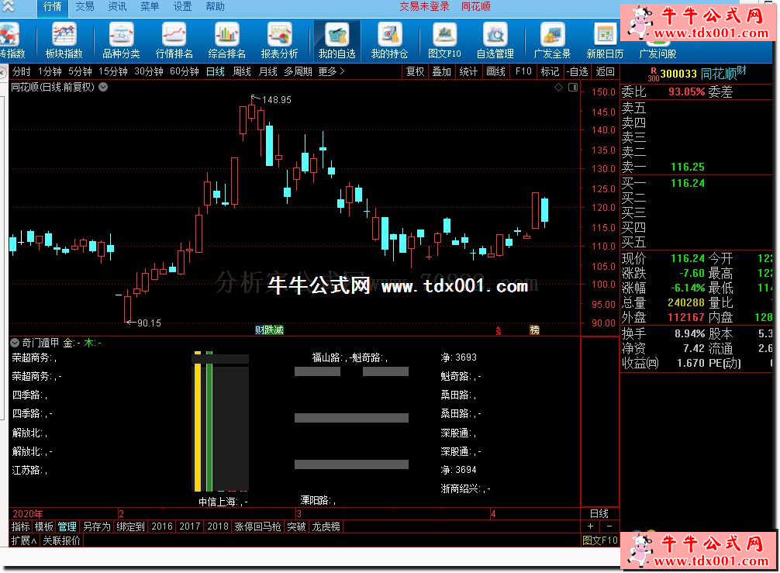Switch to the 多周期 view
This screenshot has height=573, width=780.
(x=298, y=71)
